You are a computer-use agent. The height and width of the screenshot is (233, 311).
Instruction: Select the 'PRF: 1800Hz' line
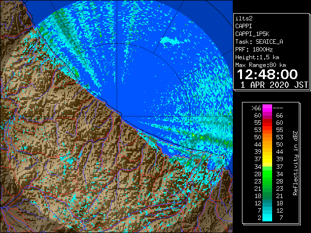[254, 50]
